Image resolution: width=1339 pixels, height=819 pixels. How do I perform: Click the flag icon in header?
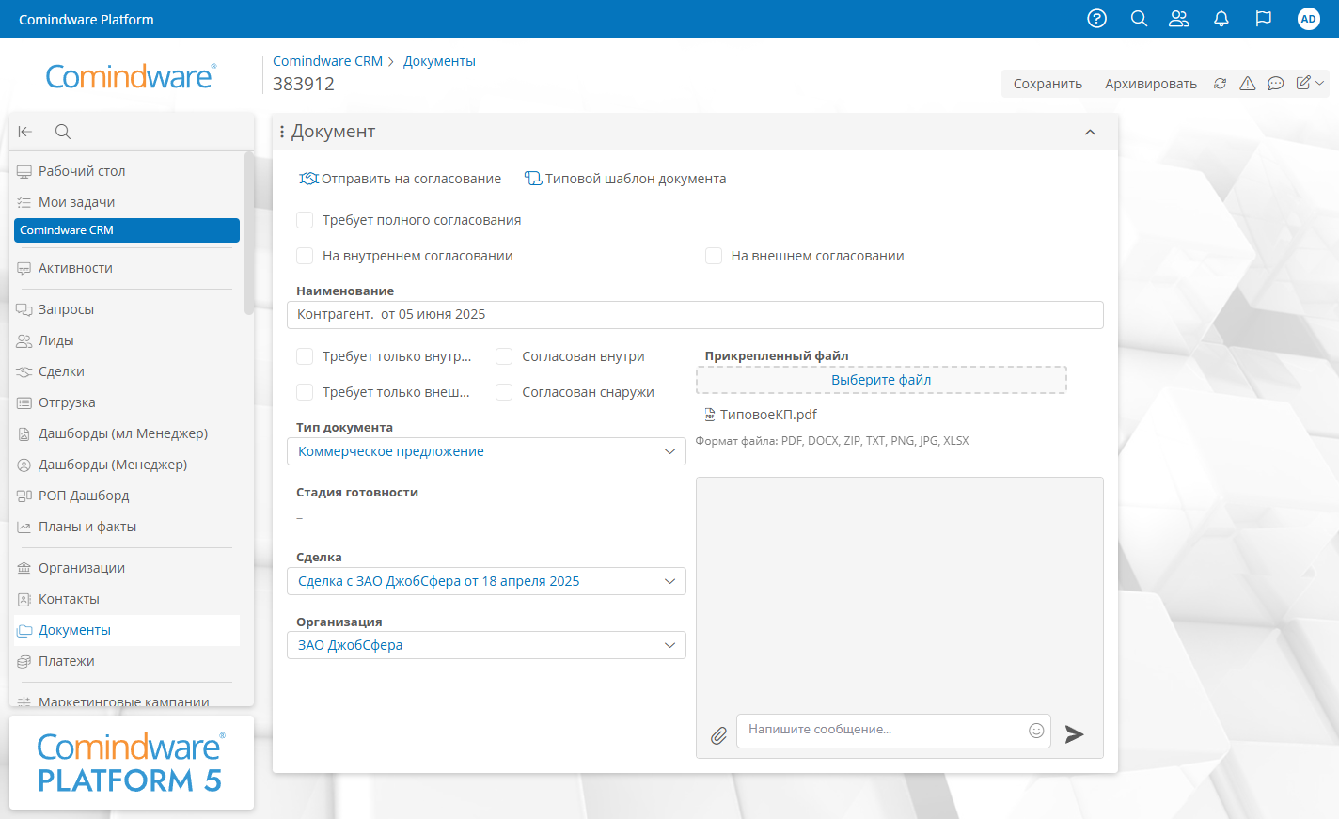(x=1264, y=19)
